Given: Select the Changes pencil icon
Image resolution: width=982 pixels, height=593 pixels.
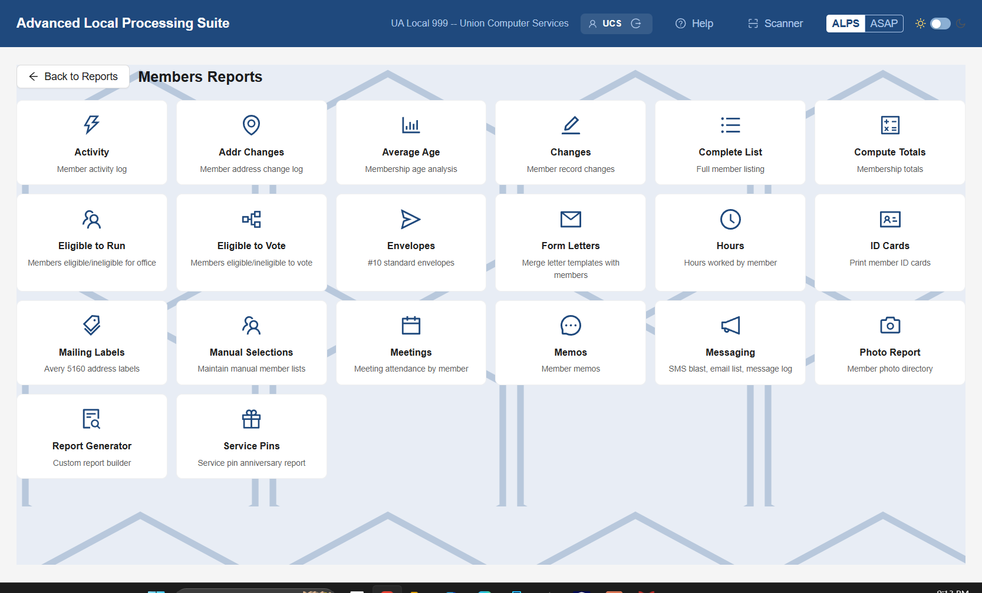Looking at the screenshot, I should 571,125.
